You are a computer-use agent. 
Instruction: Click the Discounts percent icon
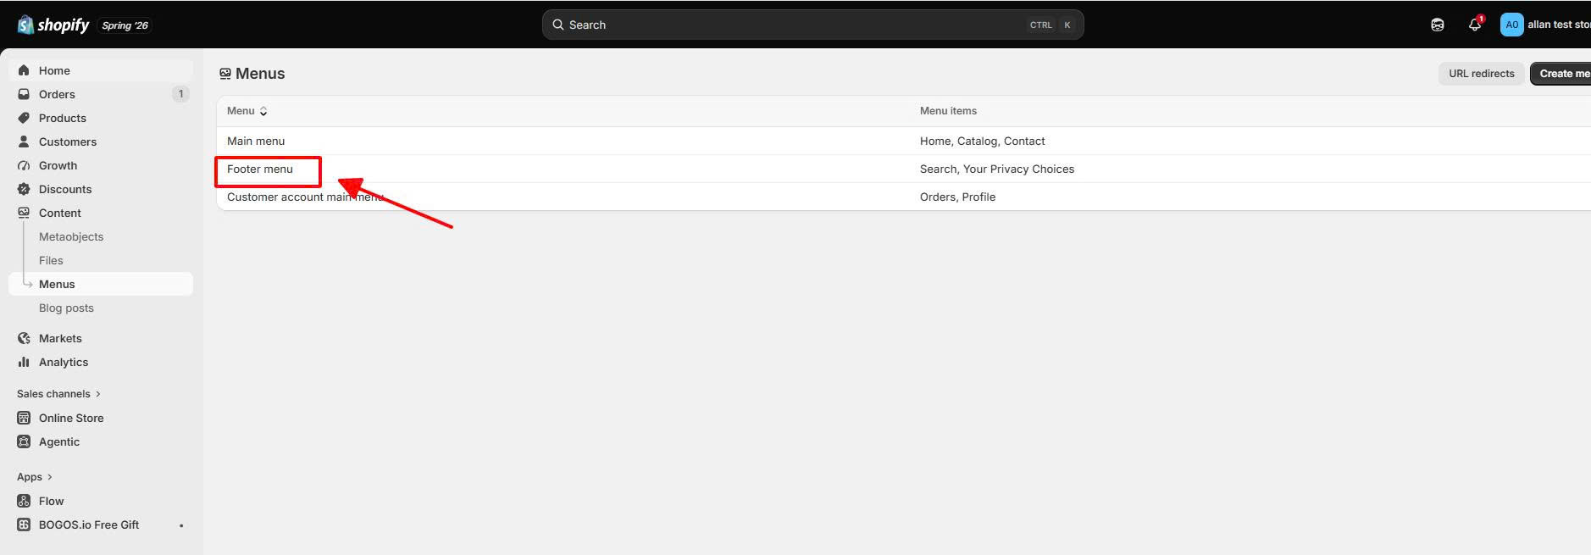click(24, 189)
